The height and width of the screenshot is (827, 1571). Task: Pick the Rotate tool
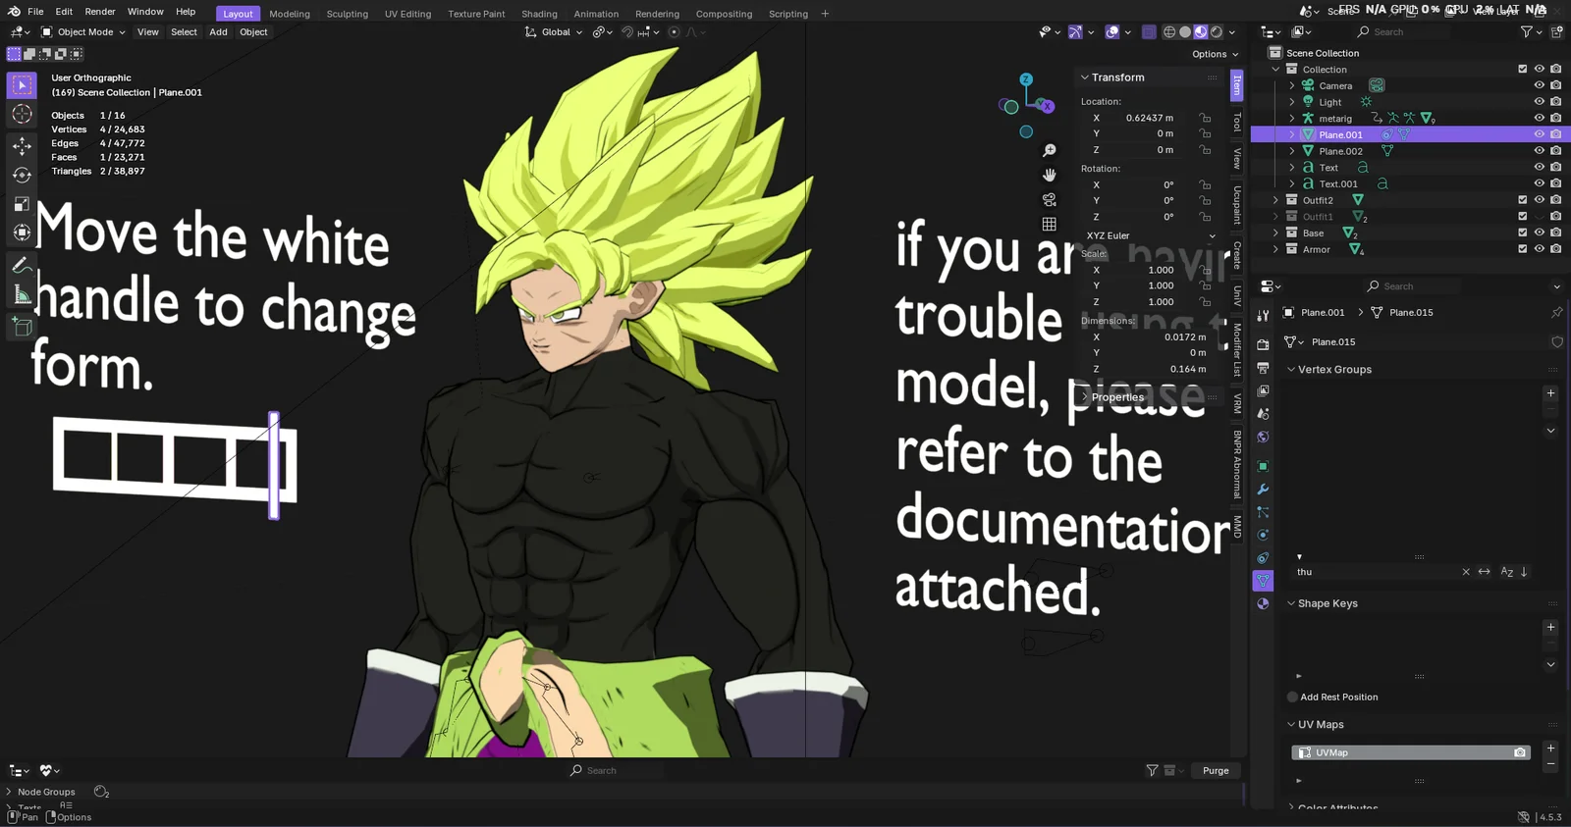pos(22,176)
